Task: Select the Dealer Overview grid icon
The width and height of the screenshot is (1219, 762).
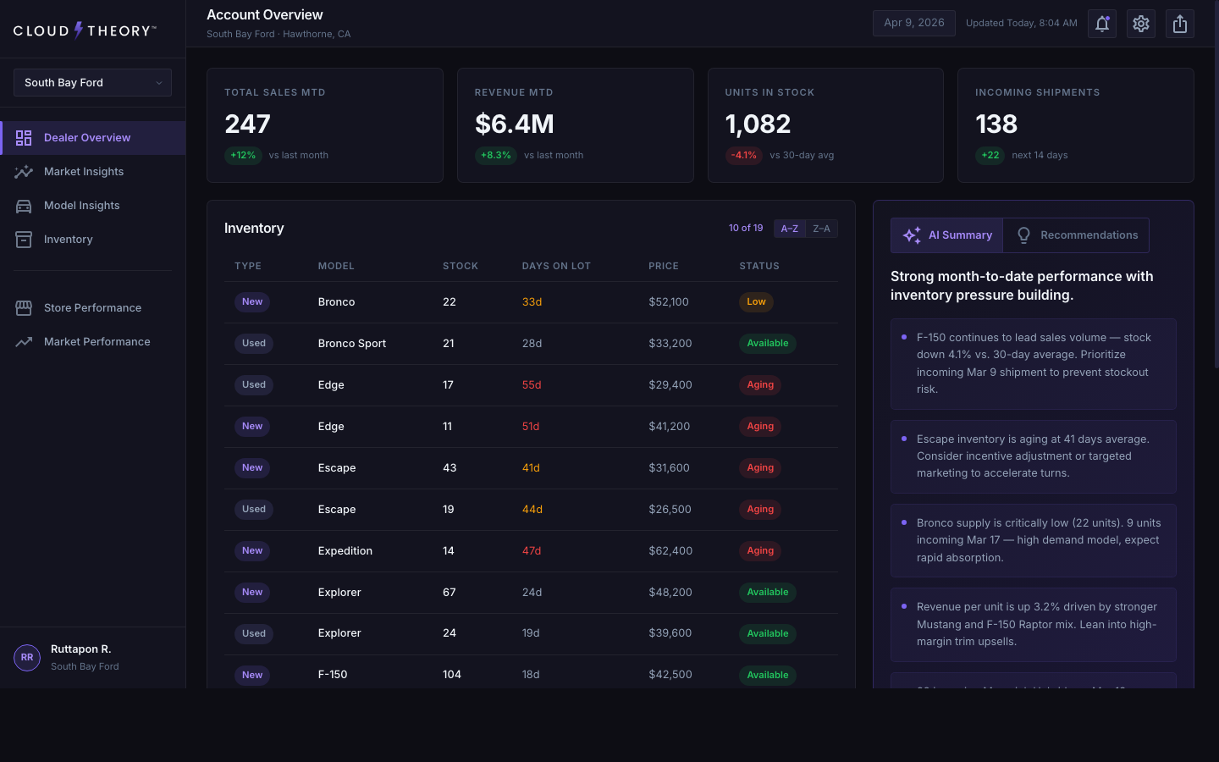Action: pos(24,137)
